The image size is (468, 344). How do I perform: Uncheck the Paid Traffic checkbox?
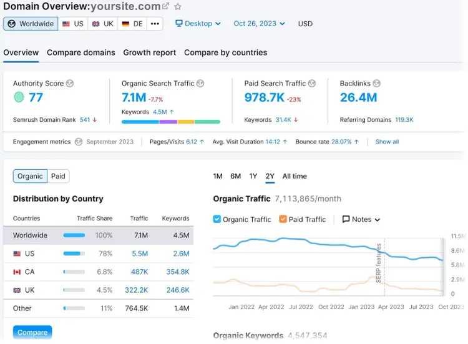283,219
